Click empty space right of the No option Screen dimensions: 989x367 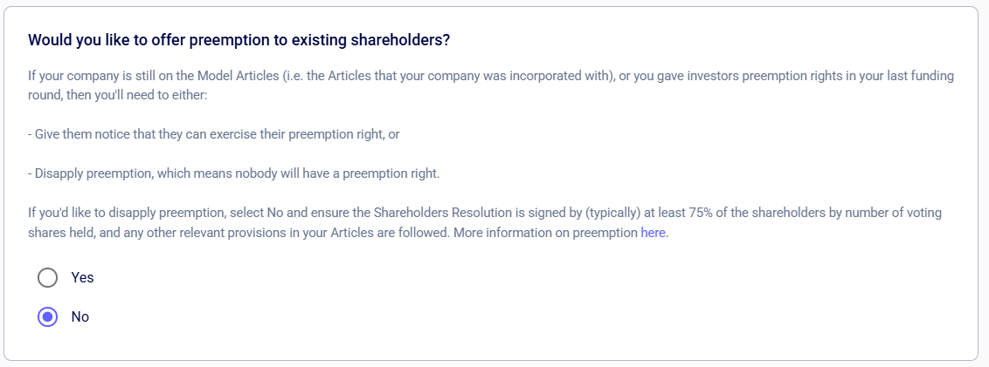point(437,316)
